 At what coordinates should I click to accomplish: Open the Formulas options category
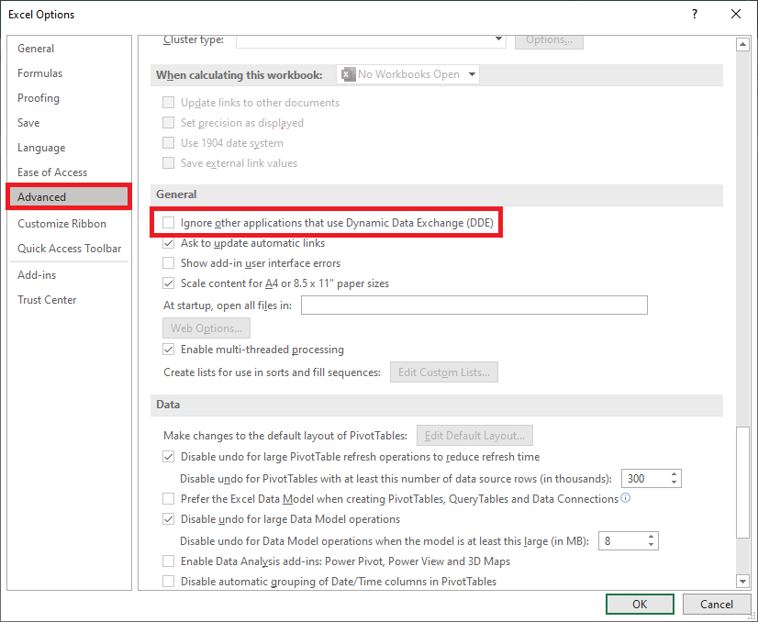(39, 73)
